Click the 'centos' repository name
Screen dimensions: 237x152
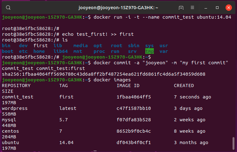11,131
